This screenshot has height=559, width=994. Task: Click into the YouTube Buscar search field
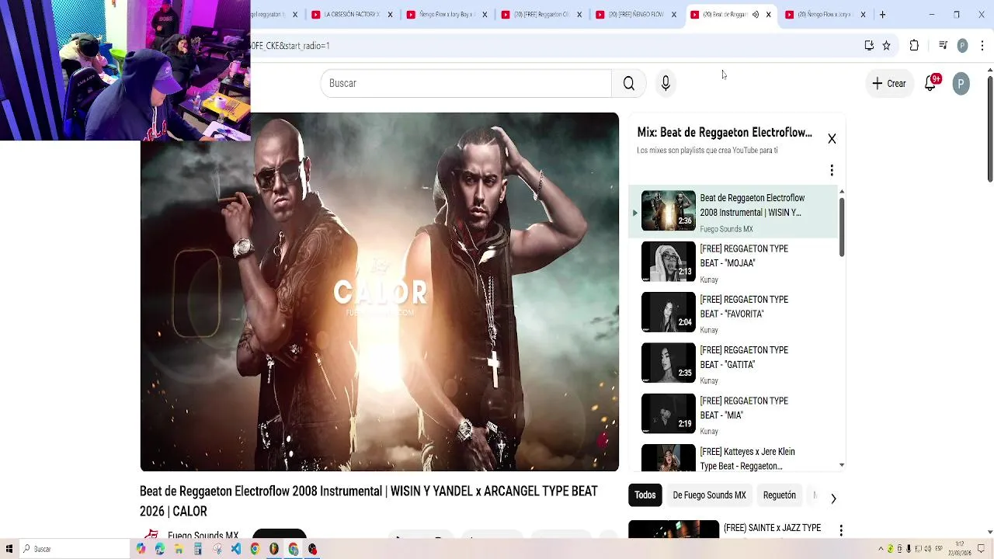(466, 83)
